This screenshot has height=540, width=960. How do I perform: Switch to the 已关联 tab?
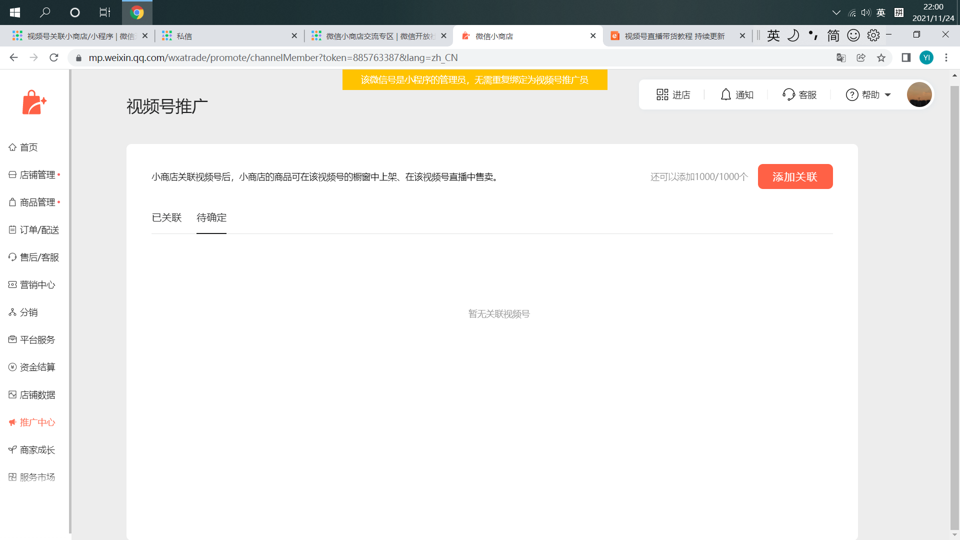166,217
